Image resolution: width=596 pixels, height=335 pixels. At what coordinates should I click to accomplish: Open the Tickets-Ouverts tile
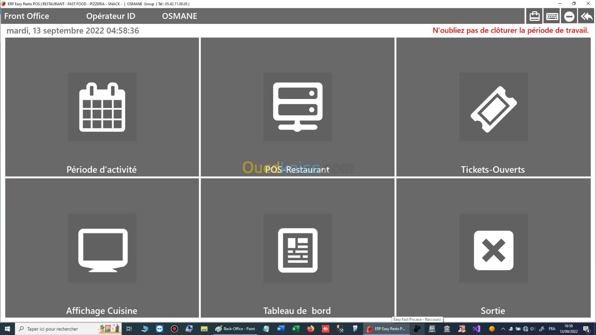493,107
